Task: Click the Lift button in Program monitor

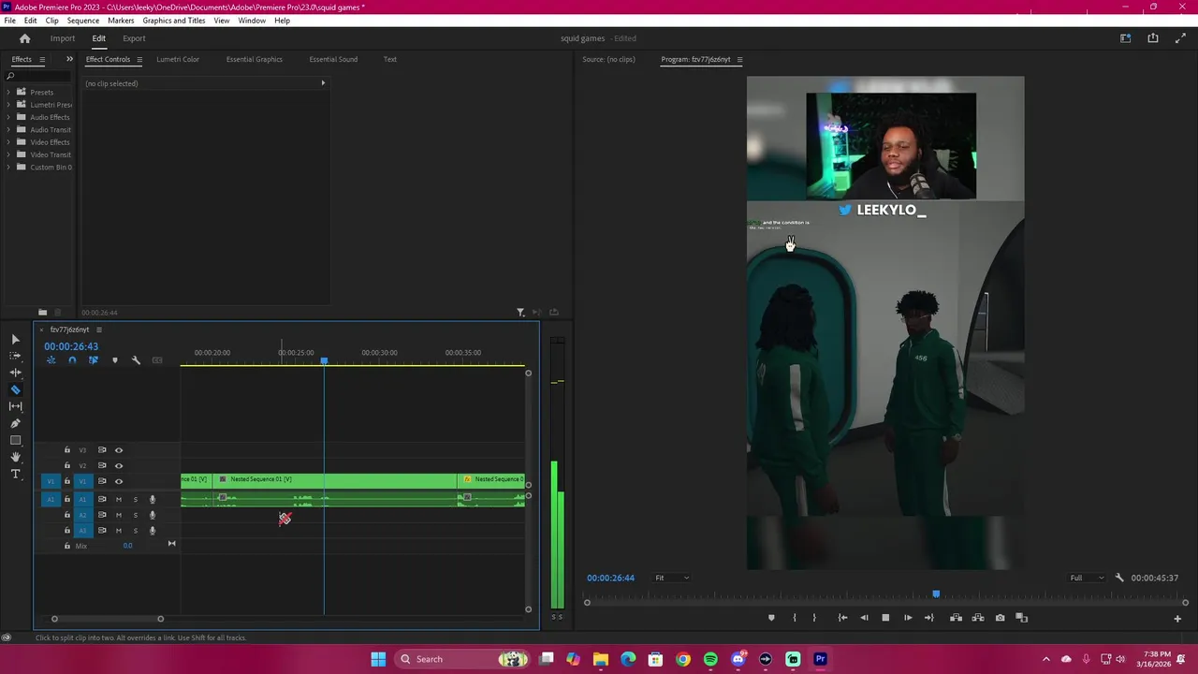Action: pos(956,618)
